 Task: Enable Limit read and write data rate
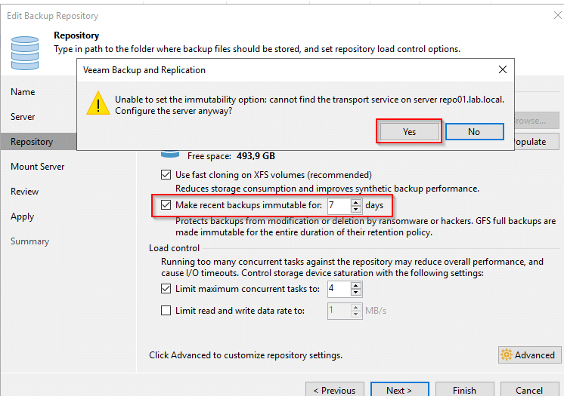166,310
